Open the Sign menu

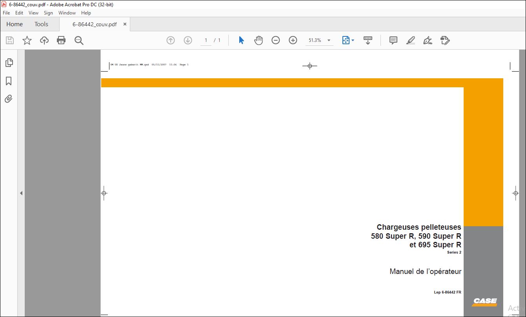[48, 13]
